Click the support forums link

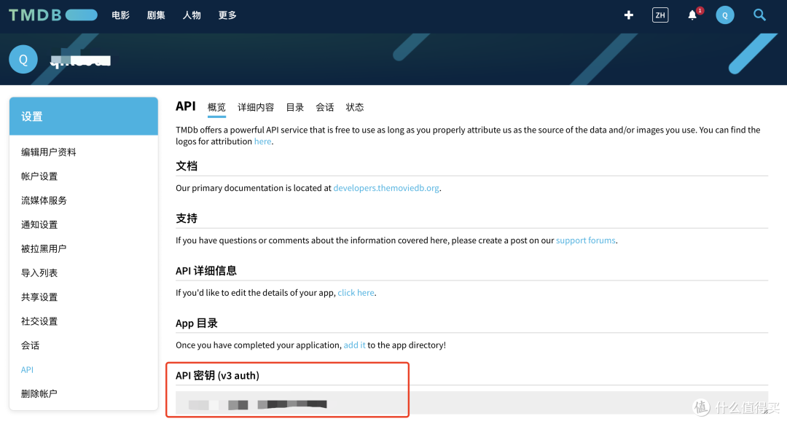coord(585,240)
